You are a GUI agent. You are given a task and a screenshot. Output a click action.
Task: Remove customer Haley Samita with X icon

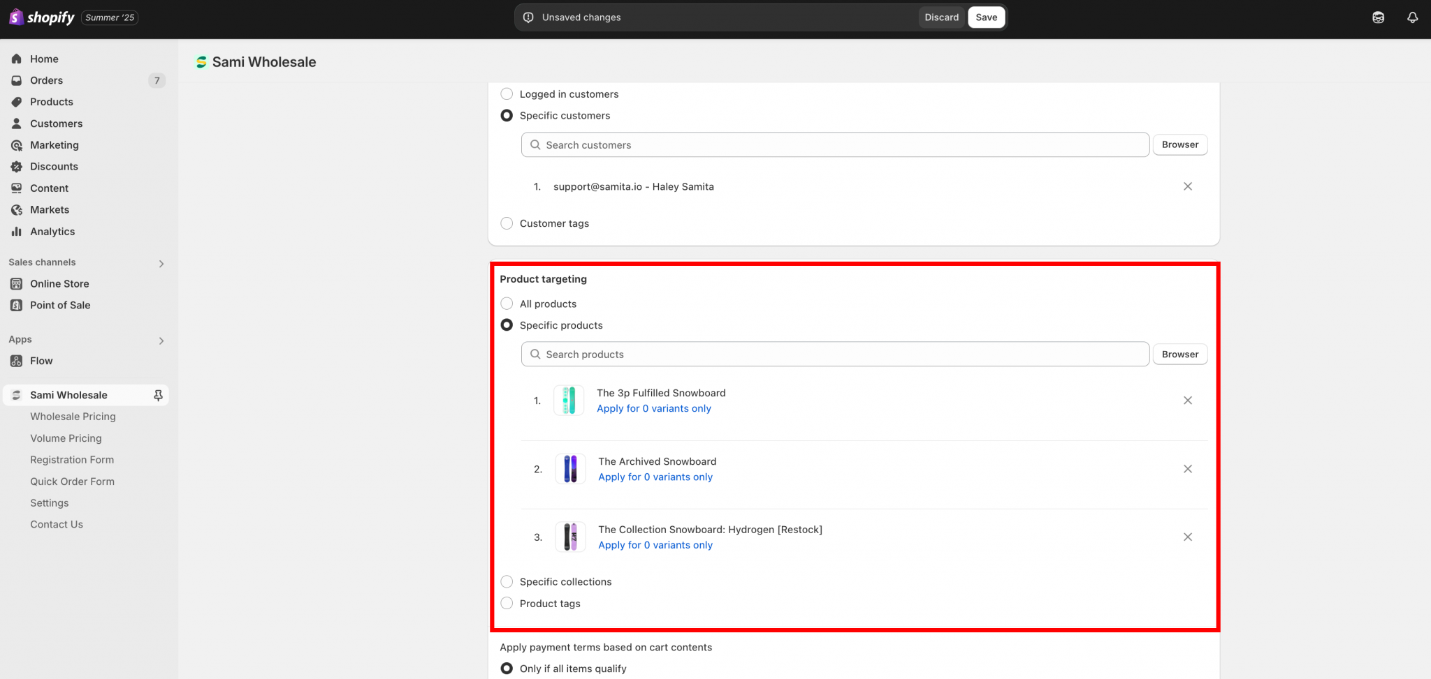(1187, 186)
